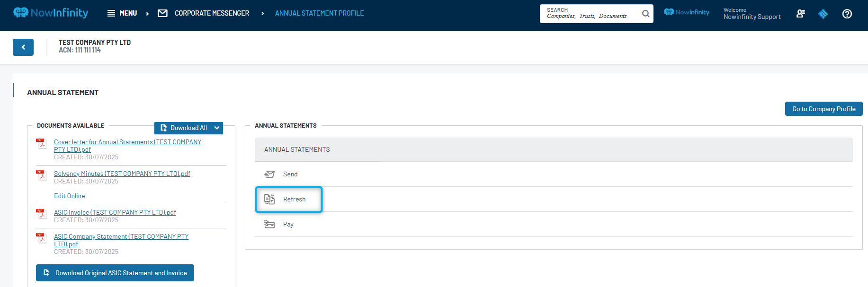Click the blue diamond icon in header
This screenshot has height=287, width=868.
click(823, 14)
